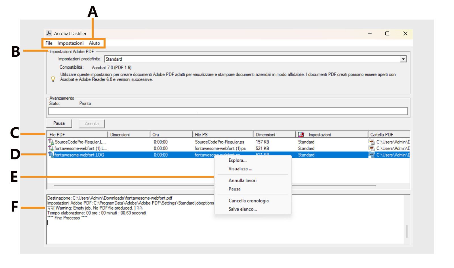The image size is (454, 268).
Task: Click the 157 KB size cell
Action: pos(262,142)
